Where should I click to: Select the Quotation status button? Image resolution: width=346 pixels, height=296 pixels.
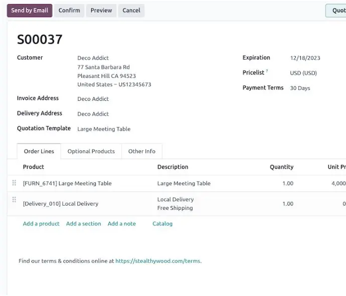(x=336, y=11)
